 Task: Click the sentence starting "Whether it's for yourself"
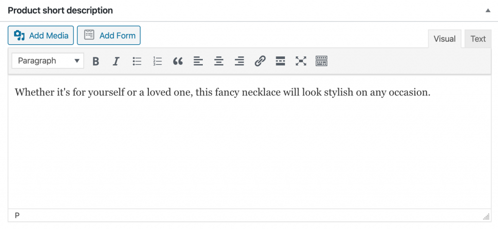pos(222,93)
